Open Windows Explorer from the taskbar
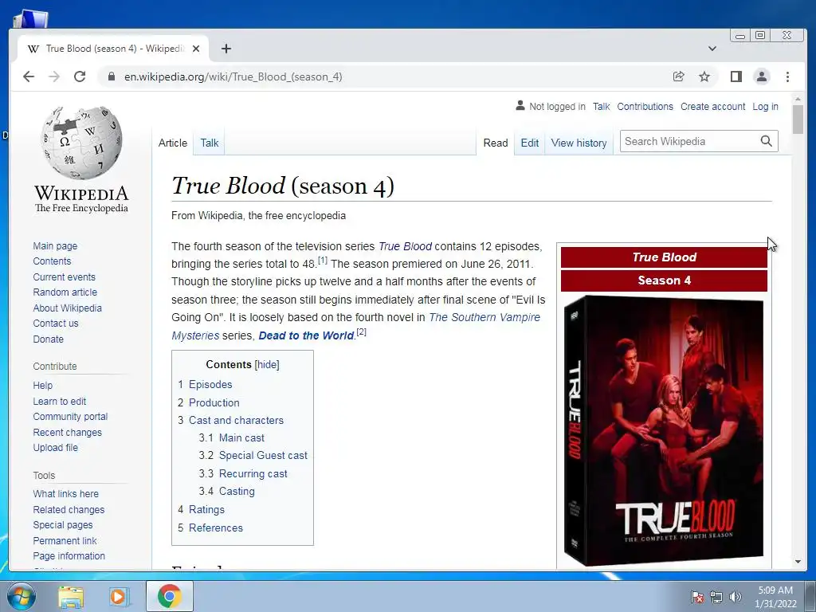 tap(71, 596)
